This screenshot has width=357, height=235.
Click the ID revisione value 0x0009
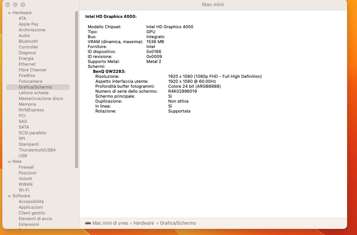click(154, 56)
